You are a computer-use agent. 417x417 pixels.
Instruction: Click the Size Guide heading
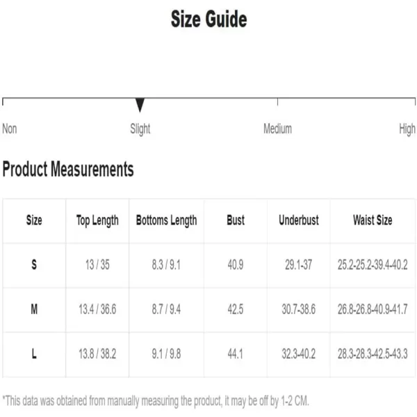click(208, 19)
